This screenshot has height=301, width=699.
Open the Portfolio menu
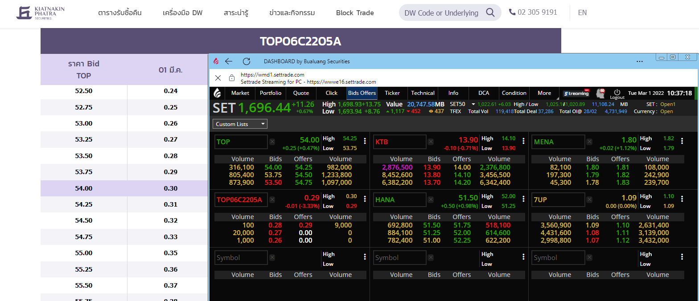(271, 93)
